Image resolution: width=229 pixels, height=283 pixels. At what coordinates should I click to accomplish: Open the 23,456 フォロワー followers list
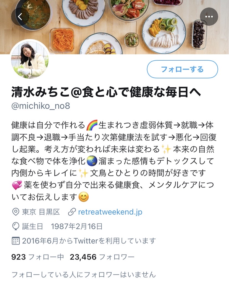[x=102, y=257]
